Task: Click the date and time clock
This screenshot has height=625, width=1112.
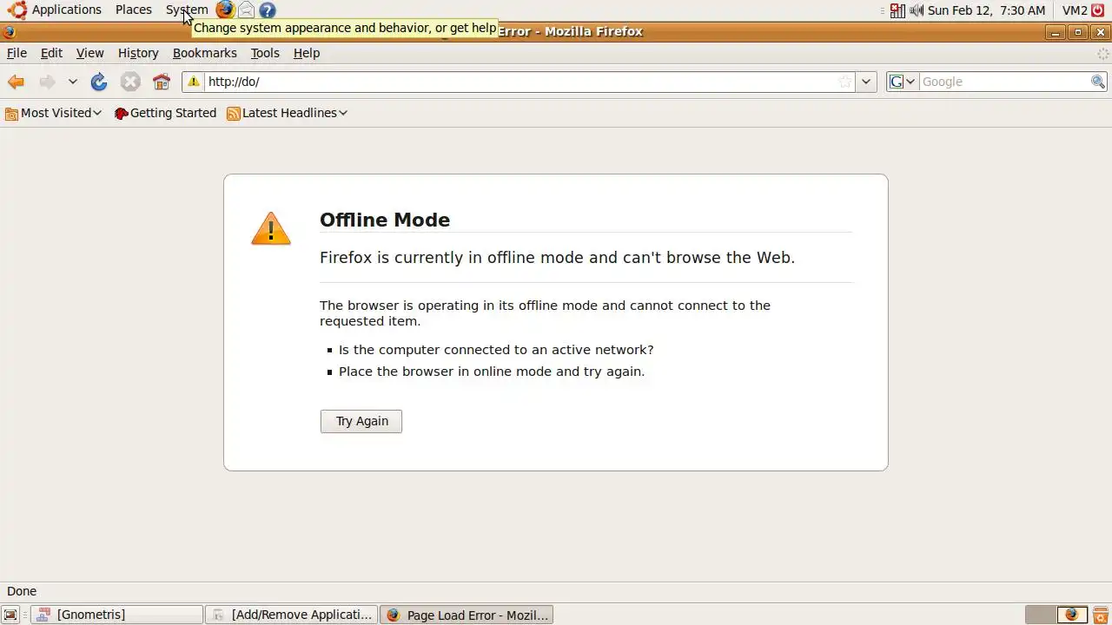Action: (x=986, y=10)
